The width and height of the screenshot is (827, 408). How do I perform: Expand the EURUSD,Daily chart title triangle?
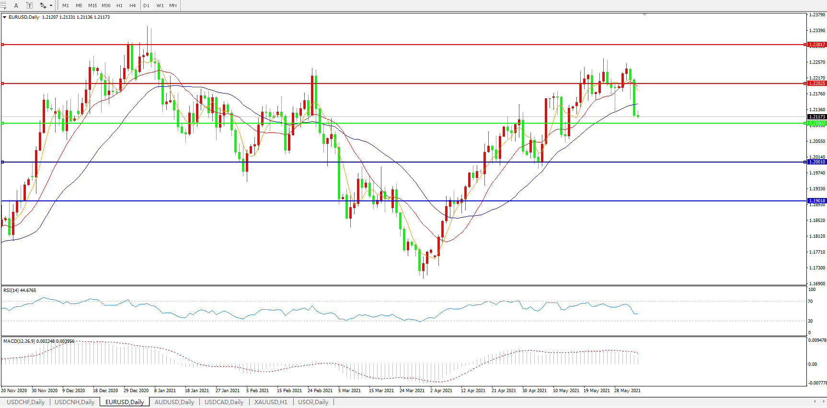tap(5, 17)
